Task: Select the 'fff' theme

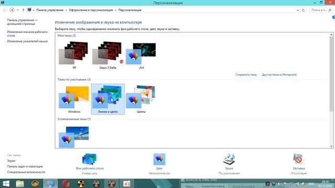Action: tap(74, 55)
